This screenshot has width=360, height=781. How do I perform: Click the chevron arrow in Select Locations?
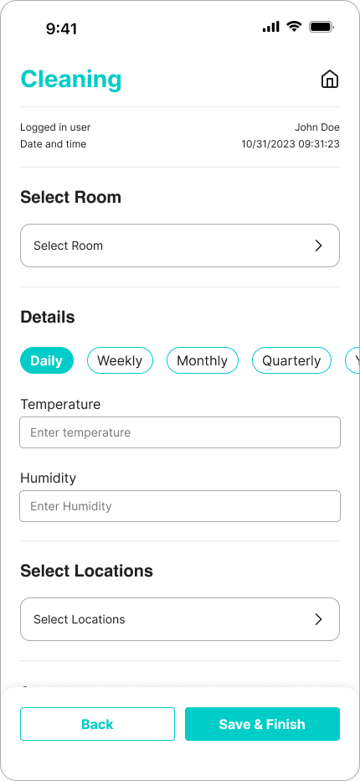pyautogui.click(x=319, y=619)
